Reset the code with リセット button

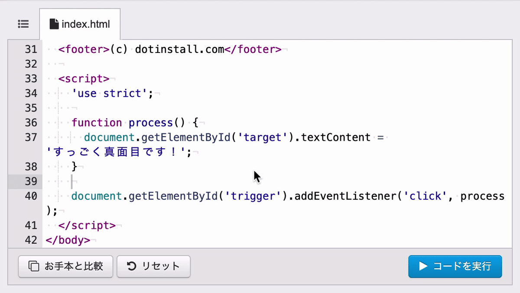(153, 266)
